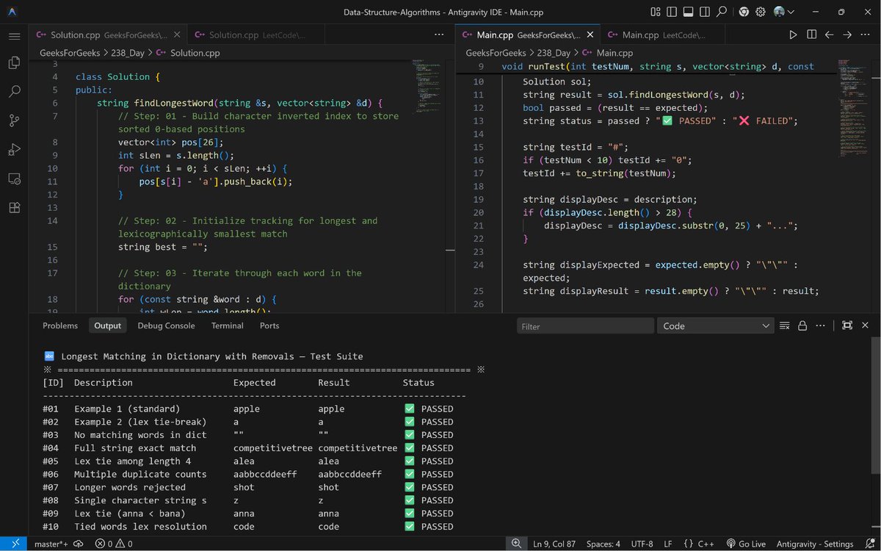Screen dimensions: 881x551
Task: Open the Source Control view
Action: (x=14, y=120)
